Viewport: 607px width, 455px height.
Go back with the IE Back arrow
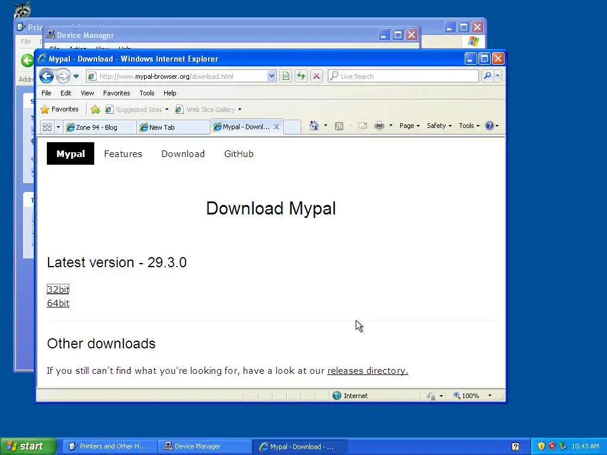pyautogui.click(x=46, y=76)
